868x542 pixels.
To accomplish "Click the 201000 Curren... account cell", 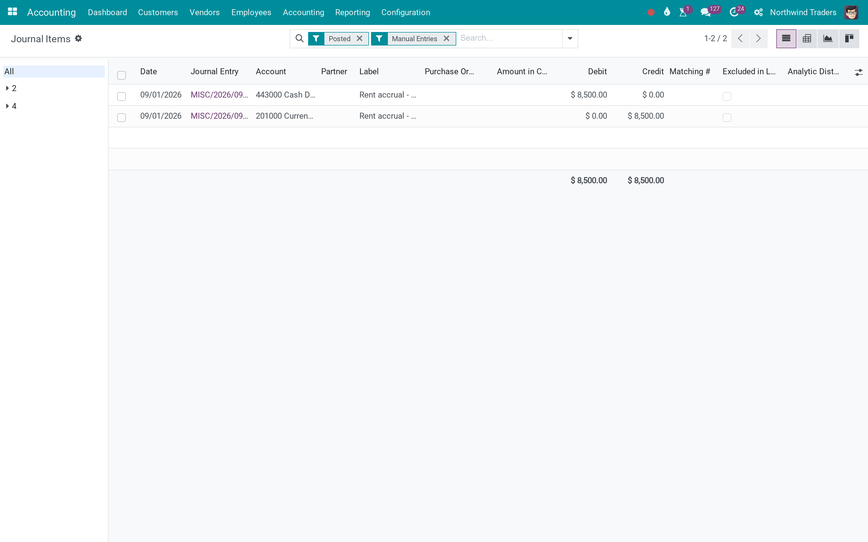I will coord(284,116).
